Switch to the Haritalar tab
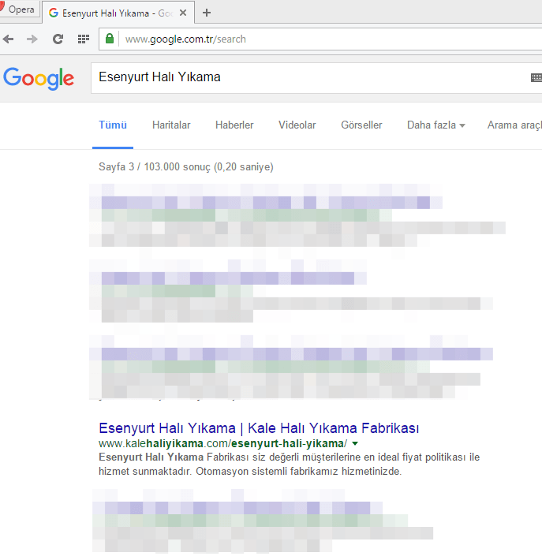The image size is (542, 560). [x=171, y=125]
